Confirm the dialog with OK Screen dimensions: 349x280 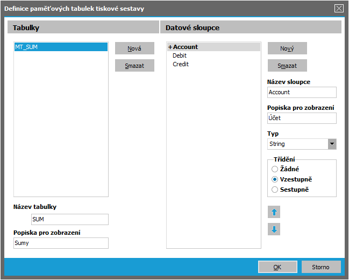pyautogui.click(x=277, y=267)
